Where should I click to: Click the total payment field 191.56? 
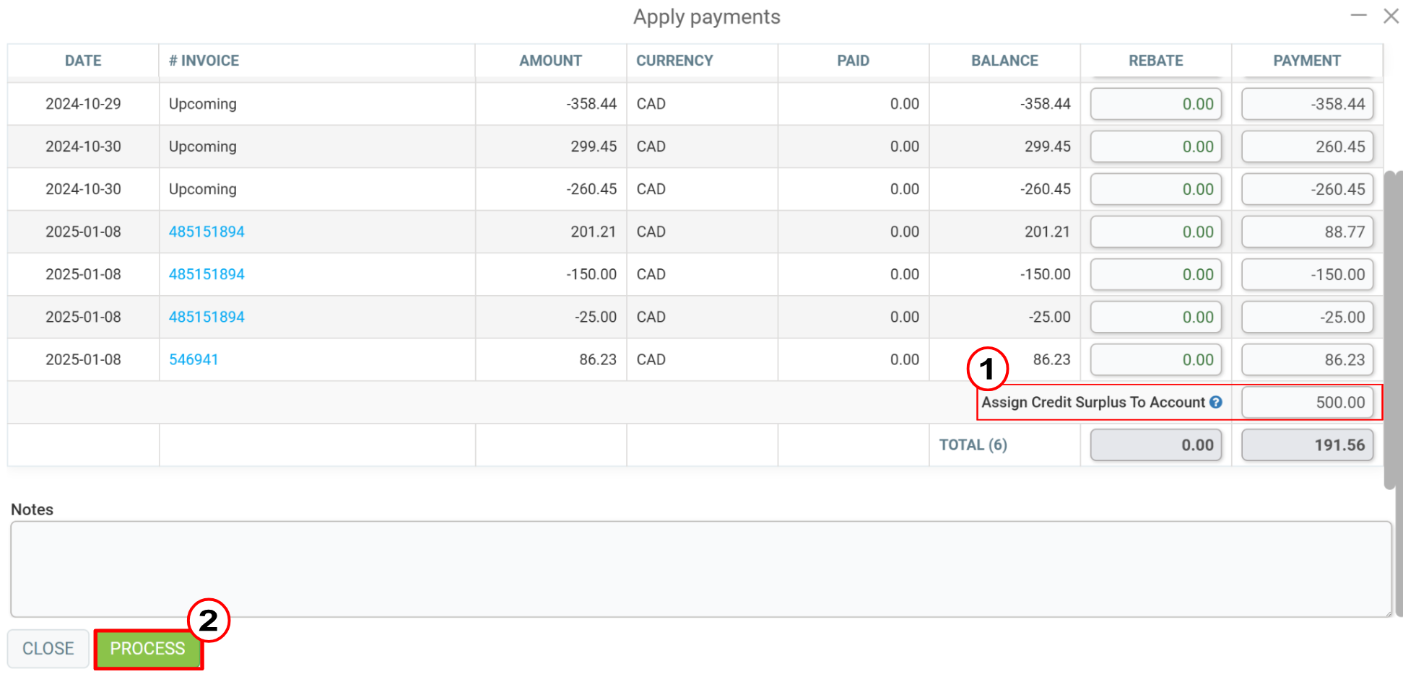[x=1307, y=445]
